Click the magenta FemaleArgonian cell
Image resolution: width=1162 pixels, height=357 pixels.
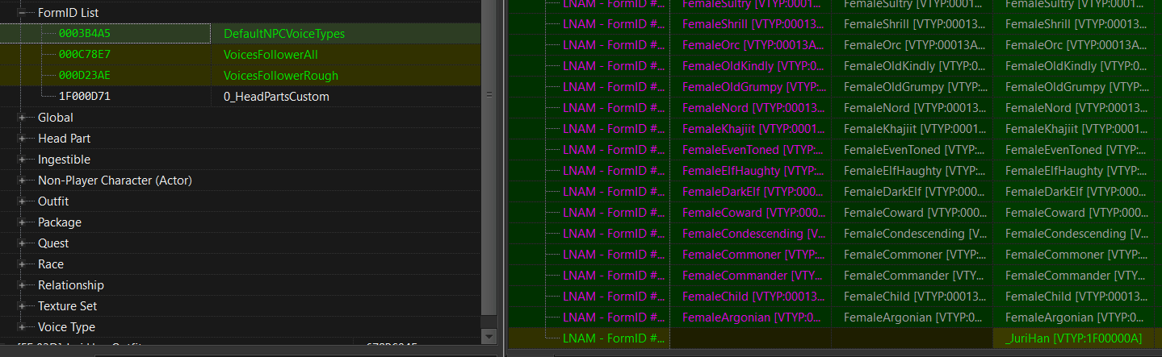click(753, 318)
